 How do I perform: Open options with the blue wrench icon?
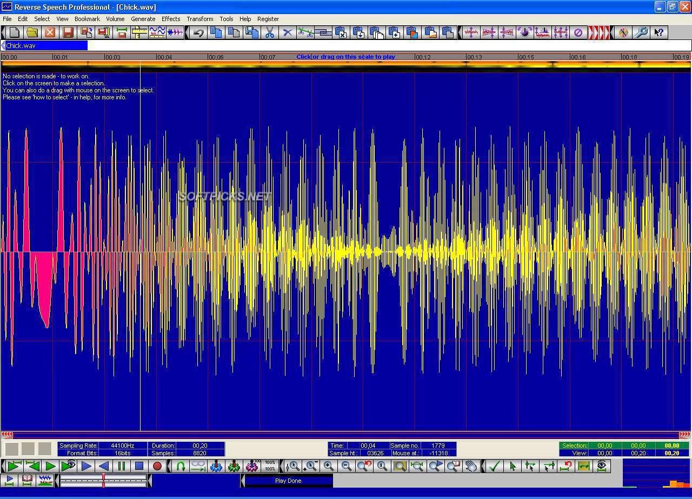(641, 32)
